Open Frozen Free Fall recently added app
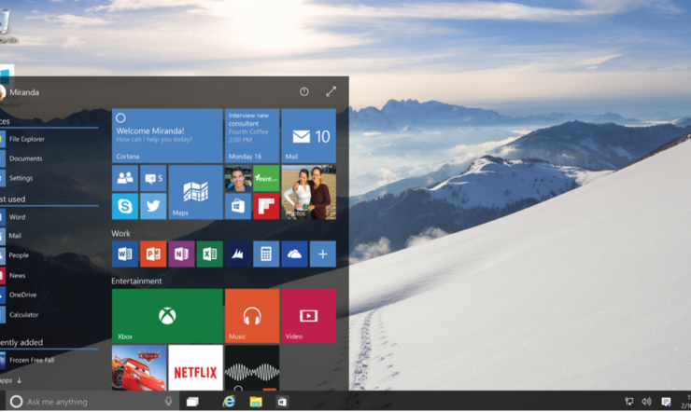 [27, 360]
